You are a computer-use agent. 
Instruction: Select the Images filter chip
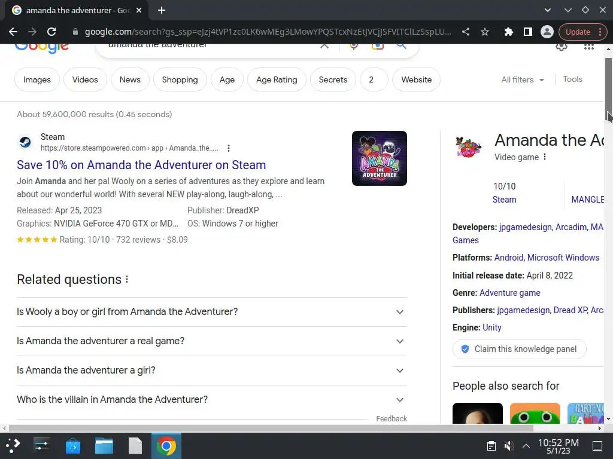[37, 79]
